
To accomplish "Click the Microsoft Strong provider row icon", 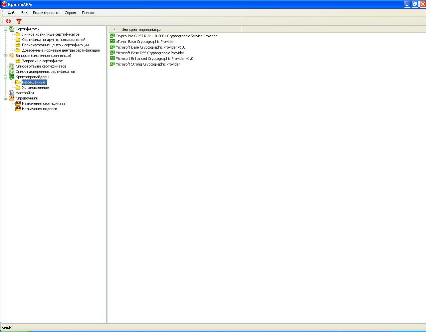I will pos(112,64).
